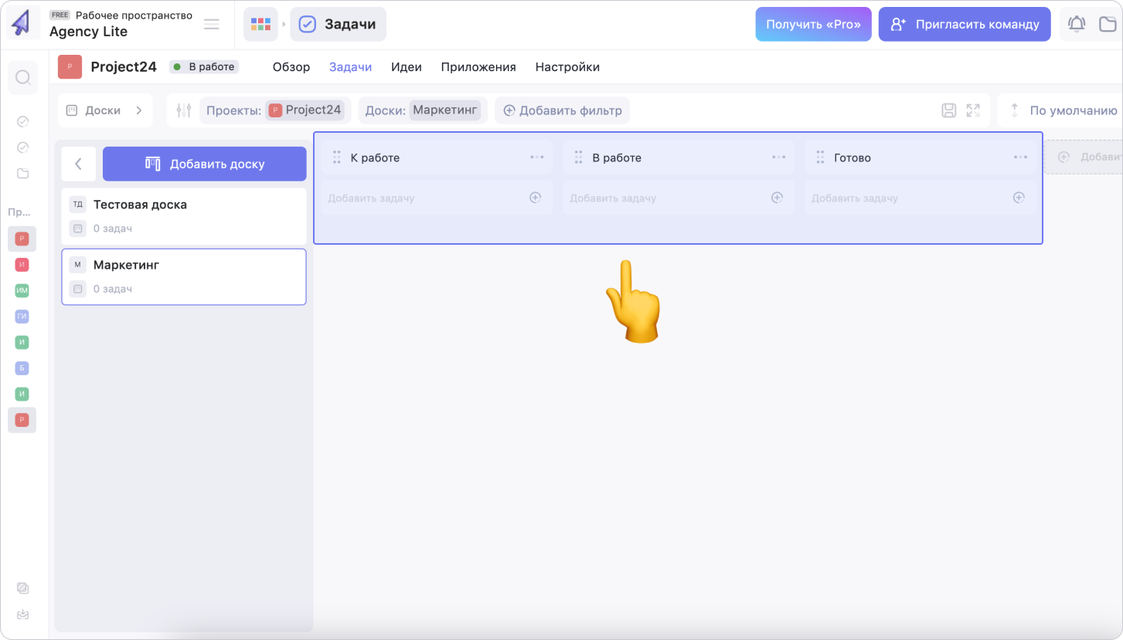
Task: Click the search magnifier icon in sidebar
Action: pos(22,77)
